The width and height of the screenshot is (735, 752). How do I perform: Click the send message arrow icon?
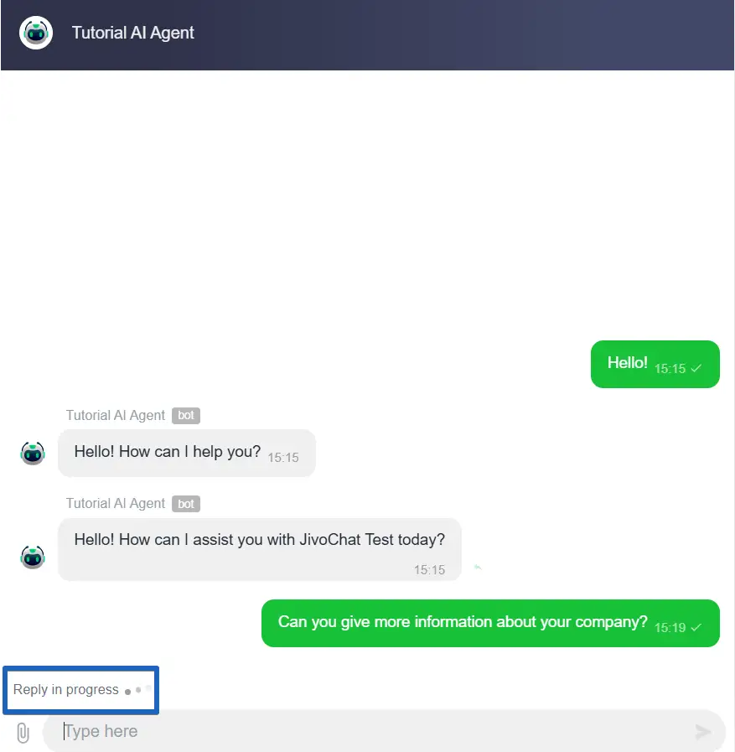point(703,731)
